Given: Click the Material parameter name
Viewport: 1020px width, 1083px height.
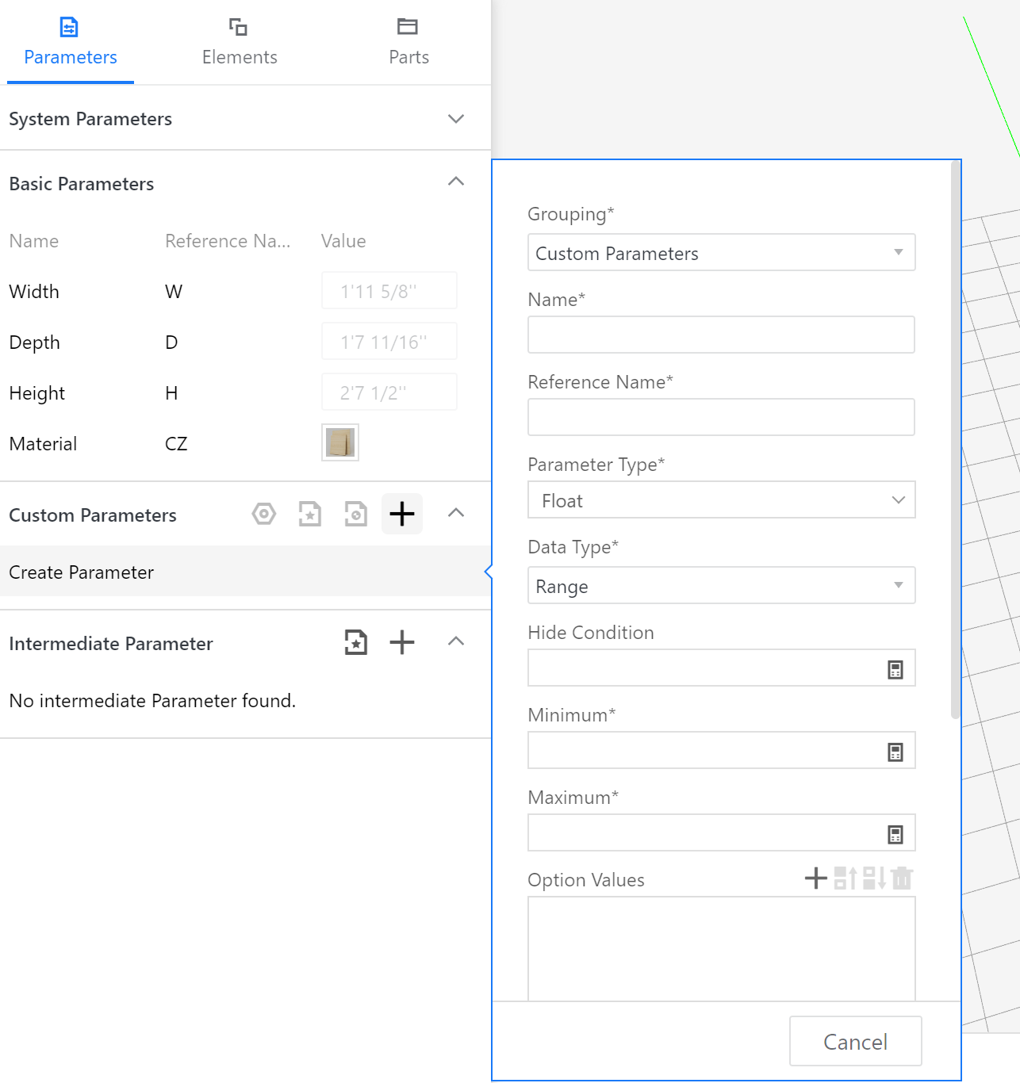Looking at the screenshot, I should [x=44, y=444].
